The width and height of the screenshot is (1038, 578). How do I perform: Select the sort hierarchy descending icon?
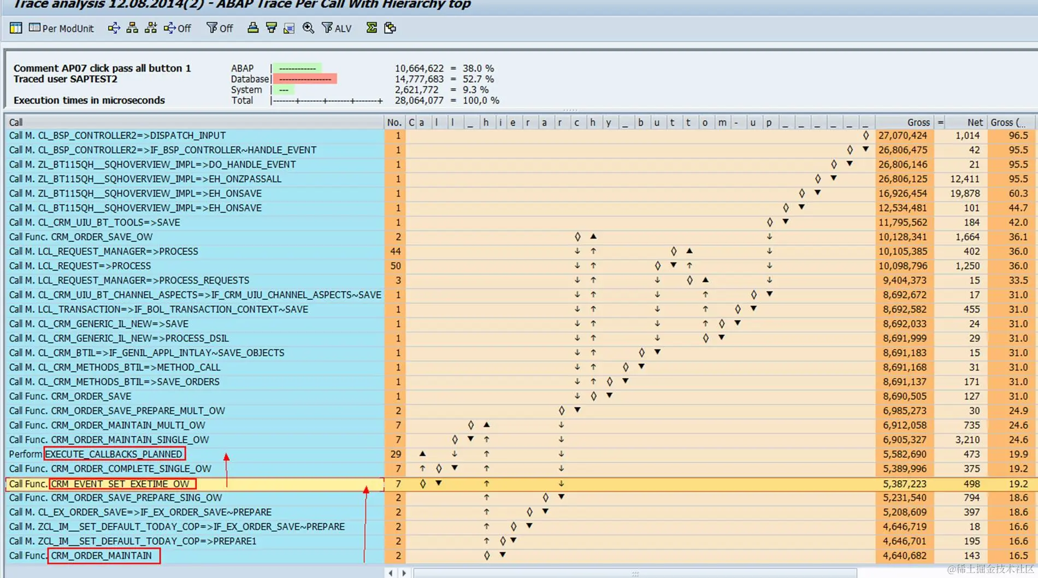tap(150, 28)
